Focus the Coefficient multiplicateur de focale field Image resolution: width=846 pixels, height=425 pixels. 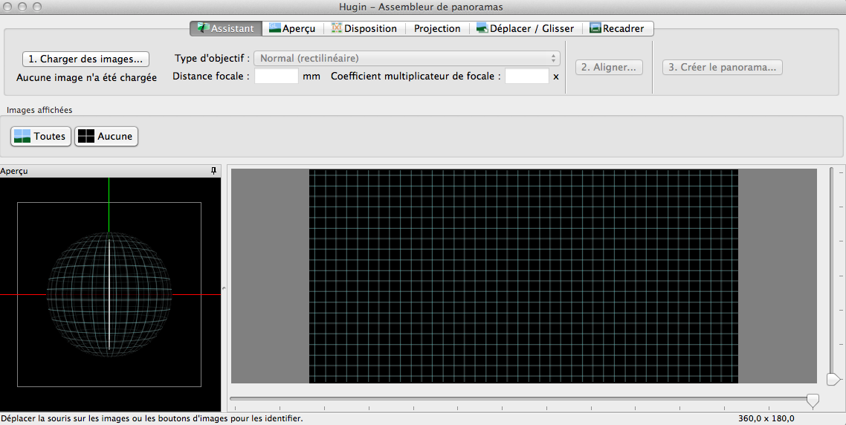pyautogui.click(x=526, y=76)
